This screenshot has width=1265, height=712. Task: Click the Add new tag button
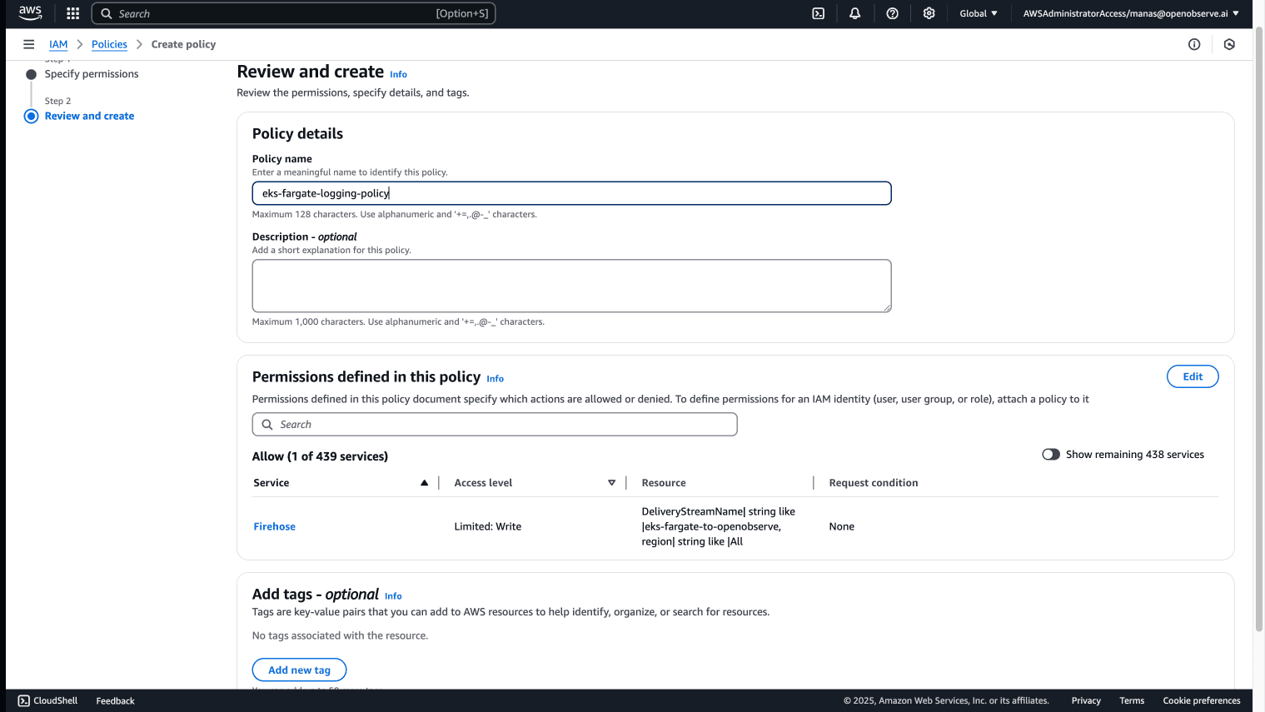(299, 670)
